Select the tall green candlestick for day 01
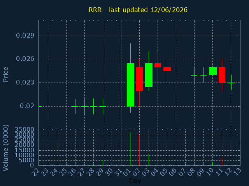This screenshot has width=249, height=186. [x=131, y=85]
